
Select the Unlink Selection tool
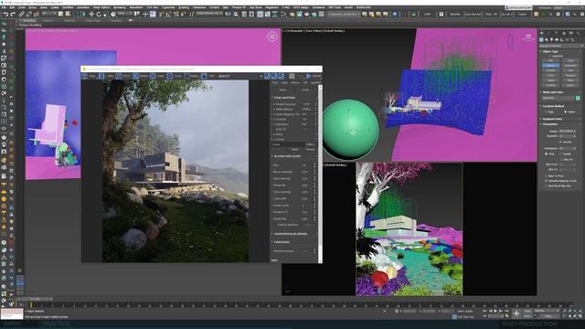28,15
